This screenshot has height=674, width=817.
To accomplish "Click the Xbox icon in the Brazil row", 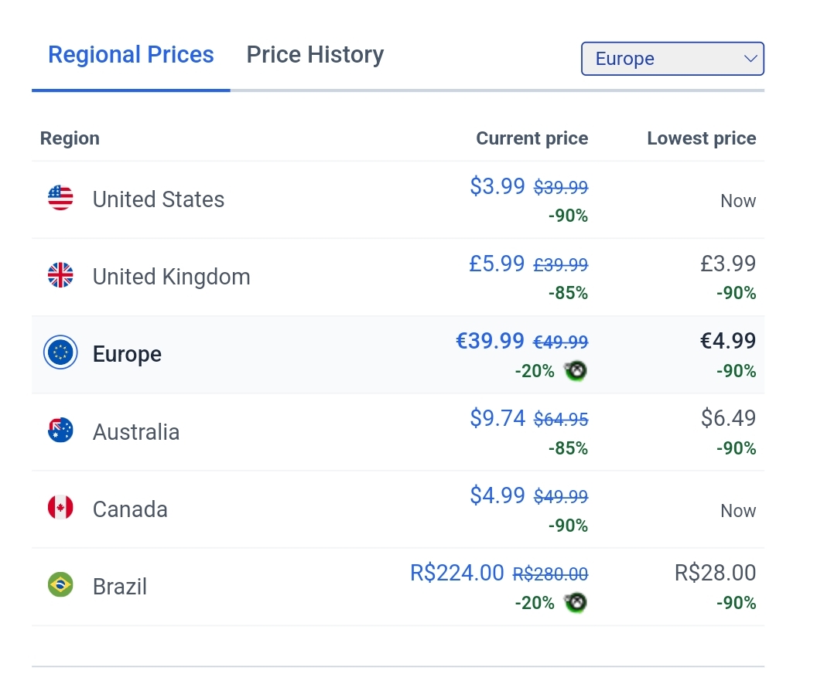I will pyautogui.click(x=575, y=603).
